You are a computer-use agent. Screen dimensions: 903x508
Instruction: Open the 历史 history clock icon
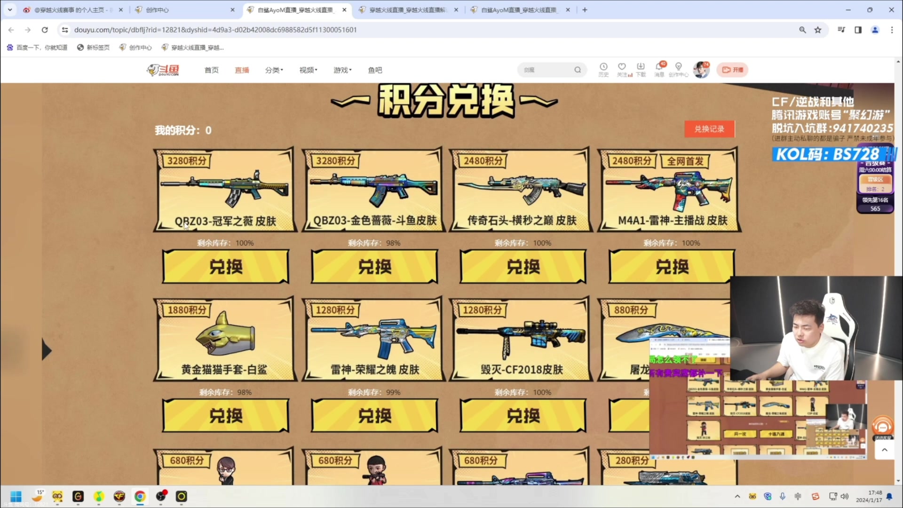[603, 67]
